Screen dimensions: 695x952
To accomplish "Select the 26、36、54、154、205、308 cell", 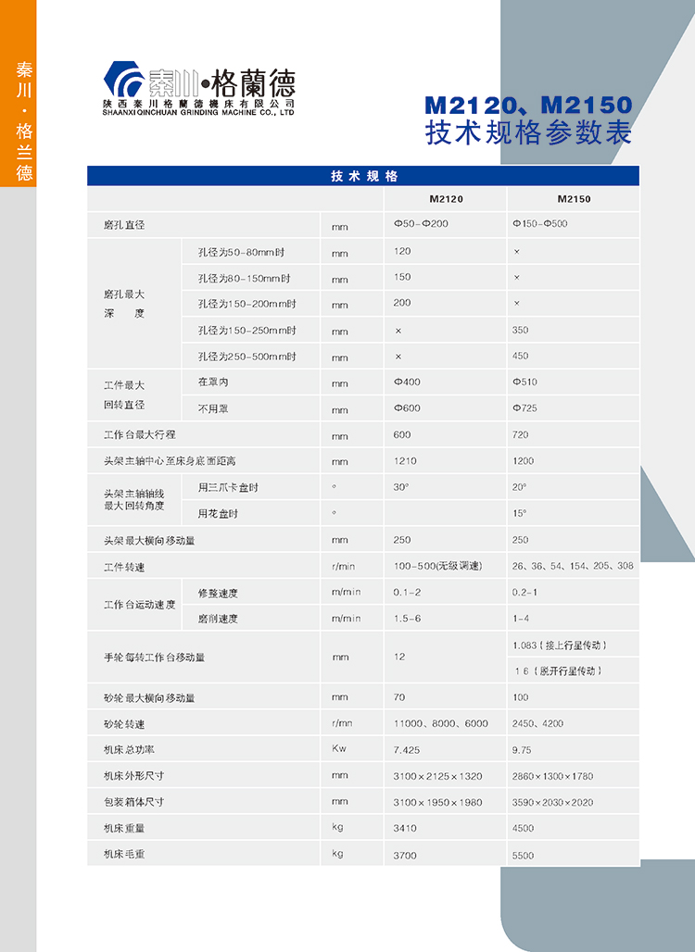I will click(x=573, y=565).
